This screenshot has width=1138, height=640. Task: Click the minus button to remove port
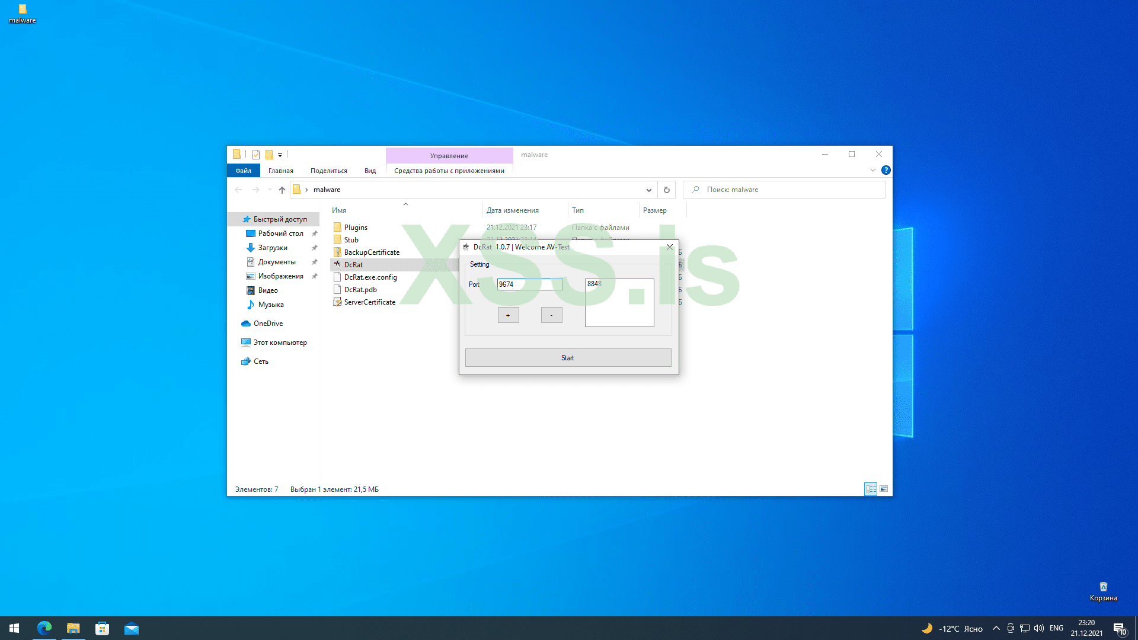(551, 315)
